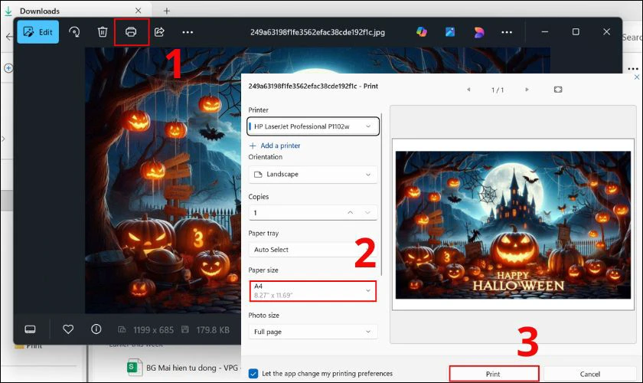Screen dimensions: 643x383
Task: Click the printer icon in toolbar
Action: (131, 32)
